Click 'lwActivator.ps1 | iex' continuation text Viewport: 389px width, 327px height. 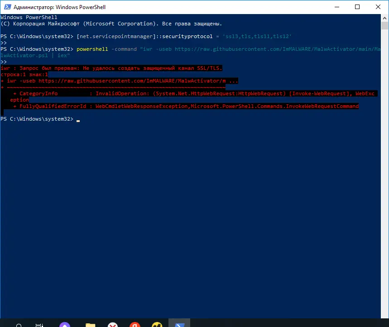tap(35, 55)
